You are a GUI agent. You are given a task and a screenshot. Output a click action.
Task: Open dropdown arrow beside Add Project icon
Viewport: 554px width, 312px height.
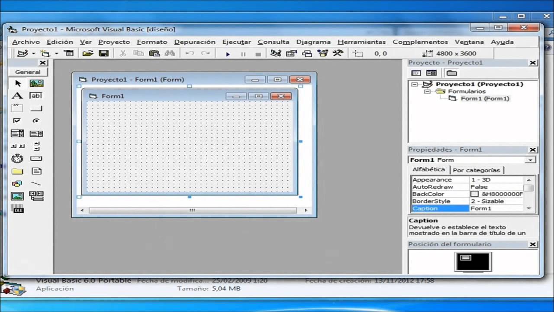(33, 54)
